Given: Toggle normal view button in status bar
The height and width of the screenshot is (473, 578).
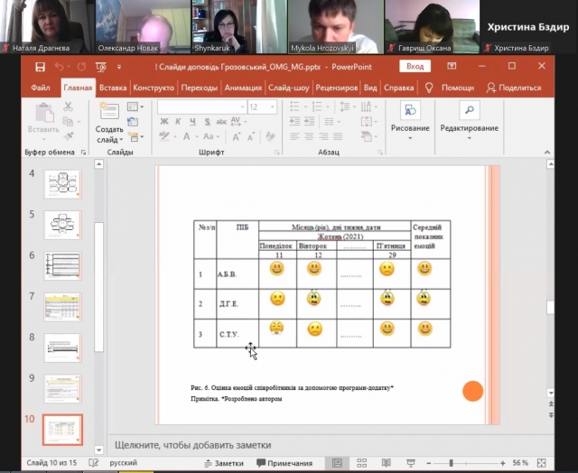Looking at the screenshot, I should coord(337,463).
